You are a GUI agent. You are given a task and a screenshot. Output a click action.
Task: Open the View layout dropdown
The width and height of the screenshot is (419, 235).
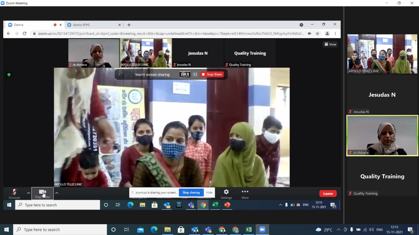(330, 44)
